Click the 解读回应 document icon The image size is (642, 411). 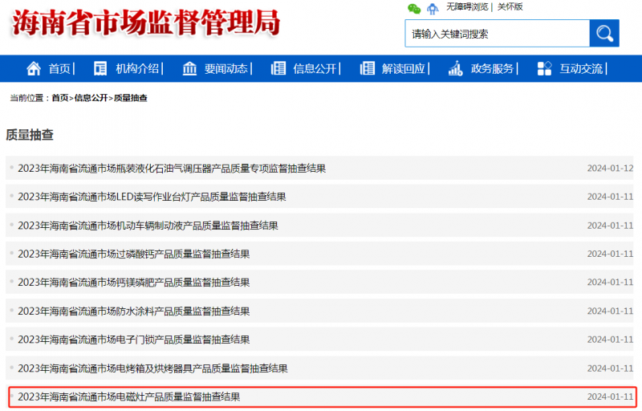click(x=368, y=68)
